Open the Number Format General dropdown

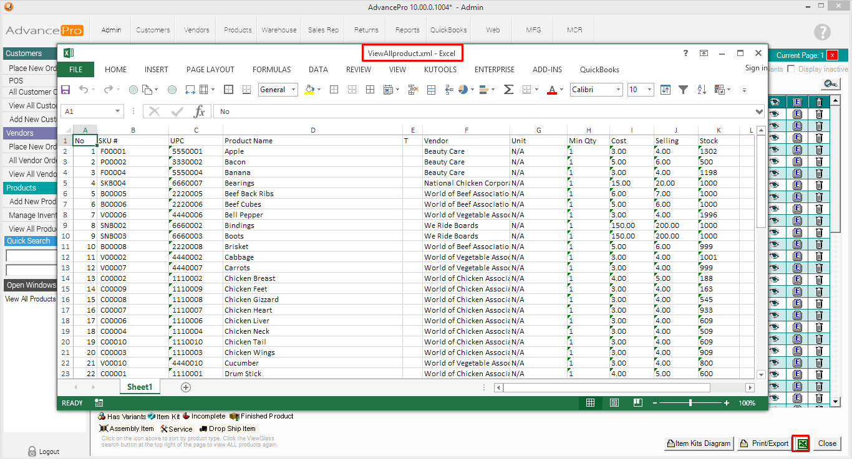click(x=292, y=90)
